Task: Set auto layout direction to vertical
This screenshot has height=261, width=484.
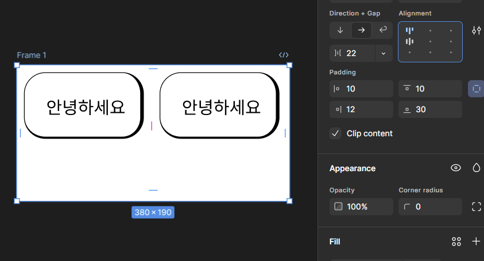Action: point(340,30)
